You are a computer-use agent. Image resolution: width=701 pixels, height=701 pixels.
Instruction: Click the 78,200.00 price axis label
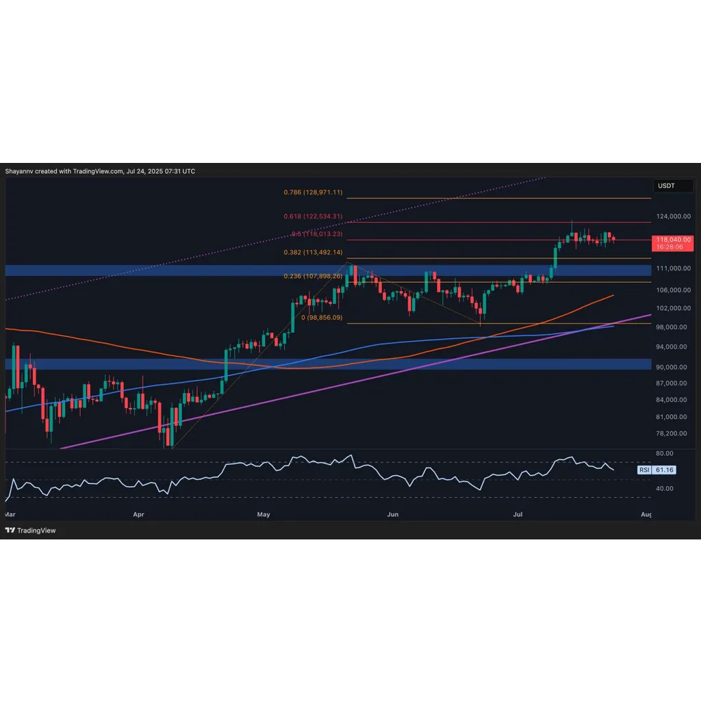tap(672, 433)
